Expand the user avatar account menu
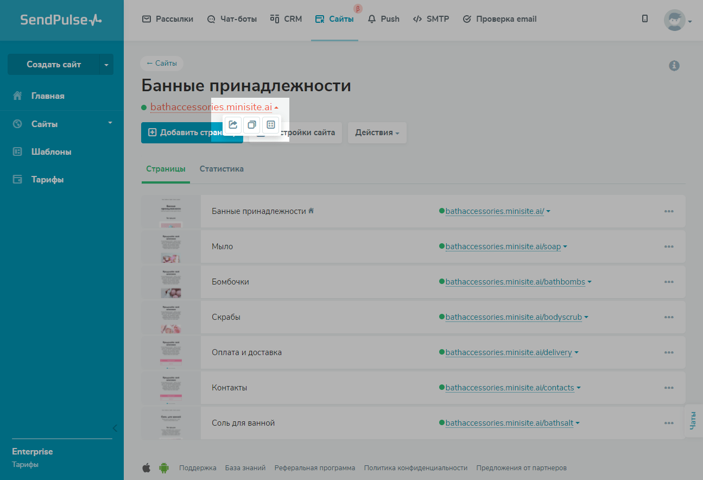The width and height of the screenshot is (703, 480). [x=677, y=20]
